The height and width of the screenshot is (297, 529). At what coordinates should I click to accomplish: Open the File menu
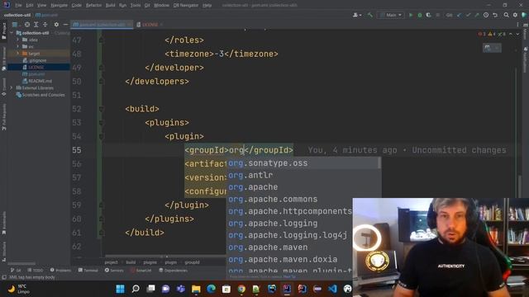[18, 5]
